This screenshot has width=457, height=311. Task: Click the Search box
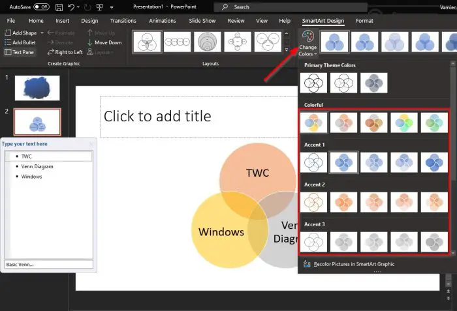tap(290, 7)
